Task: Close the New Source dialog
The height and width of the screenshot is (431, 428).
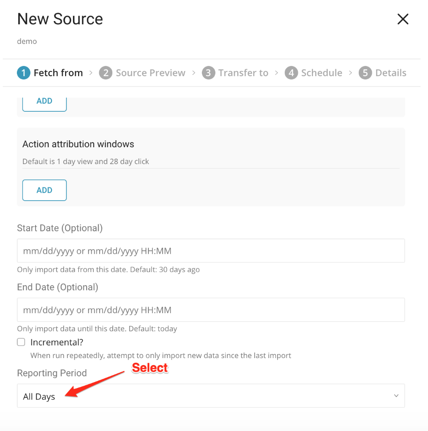Action: [x=403, y=19]
